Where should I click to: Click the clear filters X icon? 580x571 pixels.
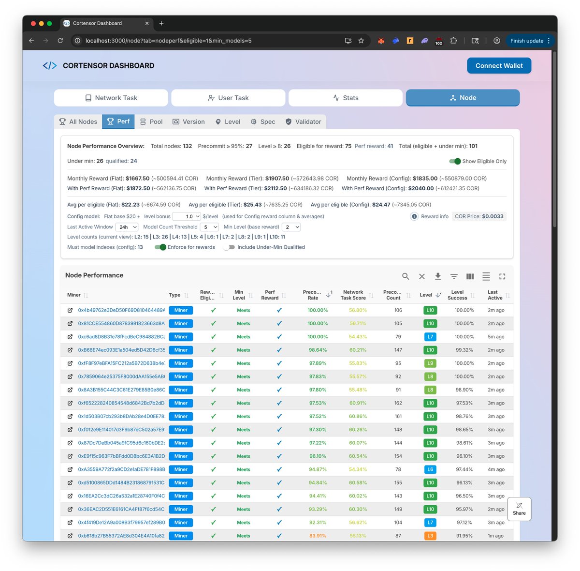[422, 276]
